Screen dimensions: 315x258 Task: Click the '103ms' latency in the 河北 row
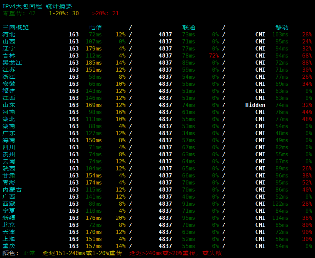tap(280, 35)
